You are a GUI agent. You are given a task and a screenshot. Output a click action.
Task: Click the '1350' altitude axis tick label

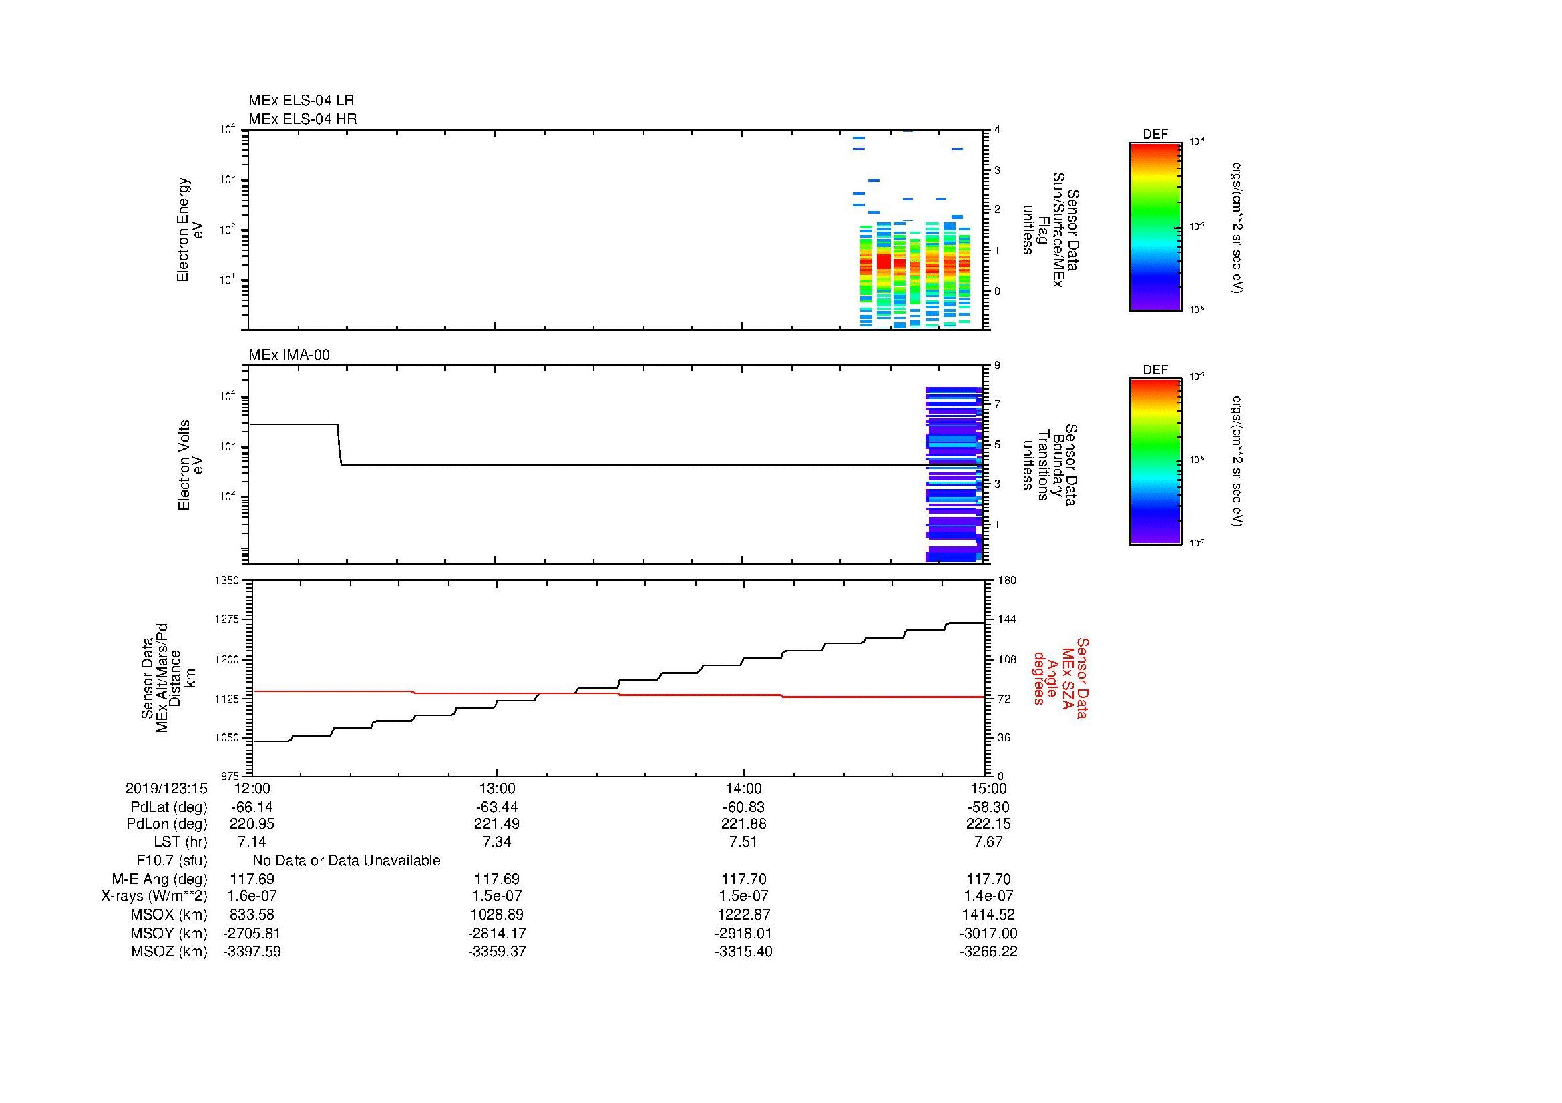[x=228, y=580]
